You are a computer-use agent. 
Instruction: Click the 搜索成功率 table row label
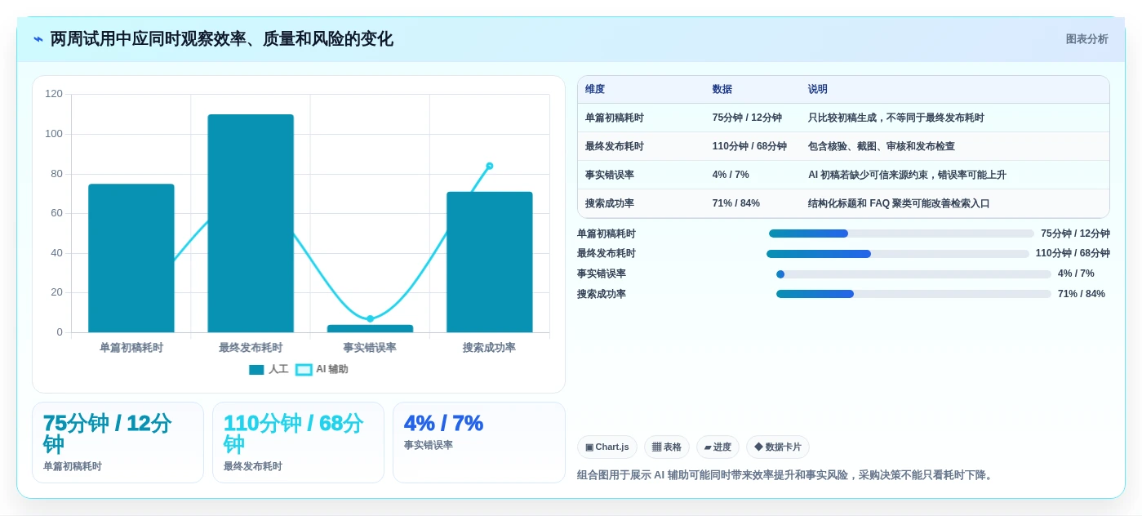pos(610,203)
